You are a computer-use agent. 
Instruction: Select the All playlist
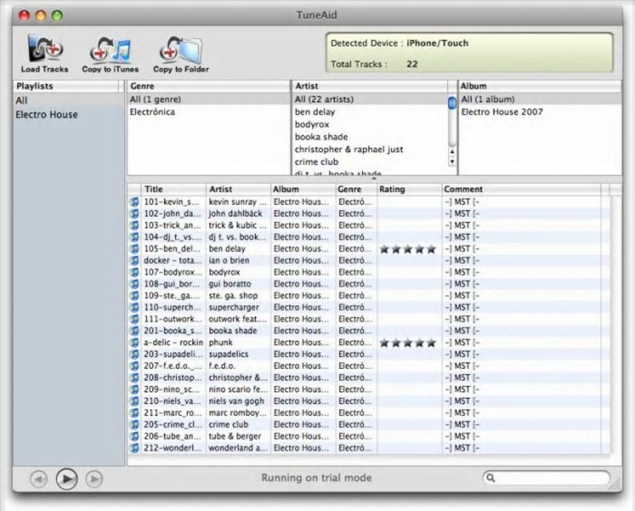tap(68, 100)
